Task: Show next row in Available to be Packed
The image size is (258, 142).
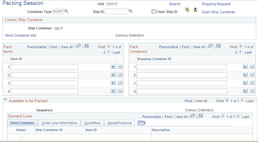Action: coord(242,100)
